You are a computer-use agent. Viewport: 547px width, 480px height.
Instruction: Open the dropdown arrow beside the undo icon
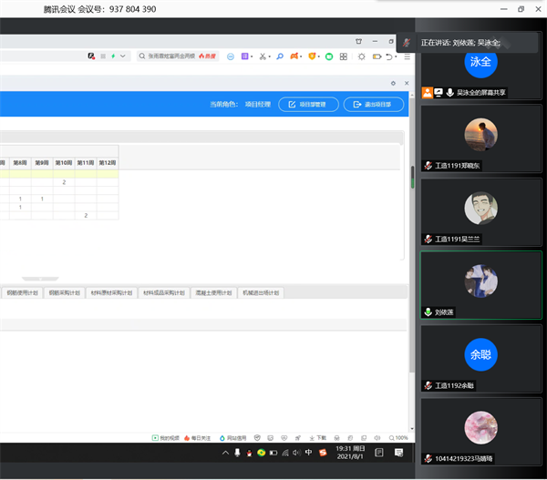point(398,56)
